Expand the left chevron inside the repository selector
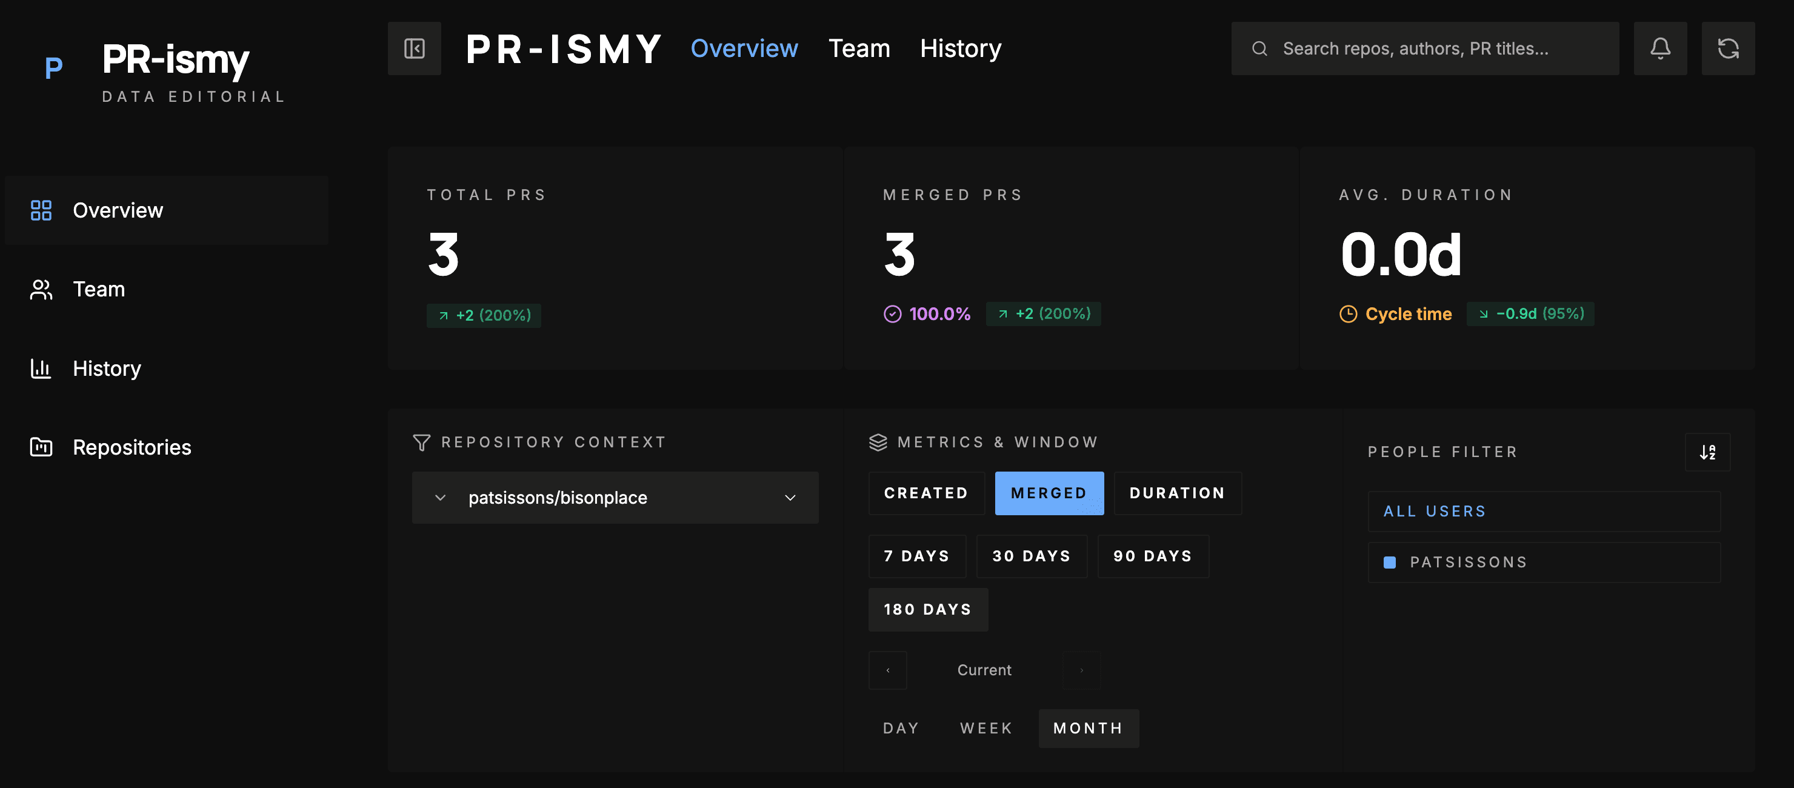Image resolution: width=1794 pixels, height=788 pixels. 440,498
